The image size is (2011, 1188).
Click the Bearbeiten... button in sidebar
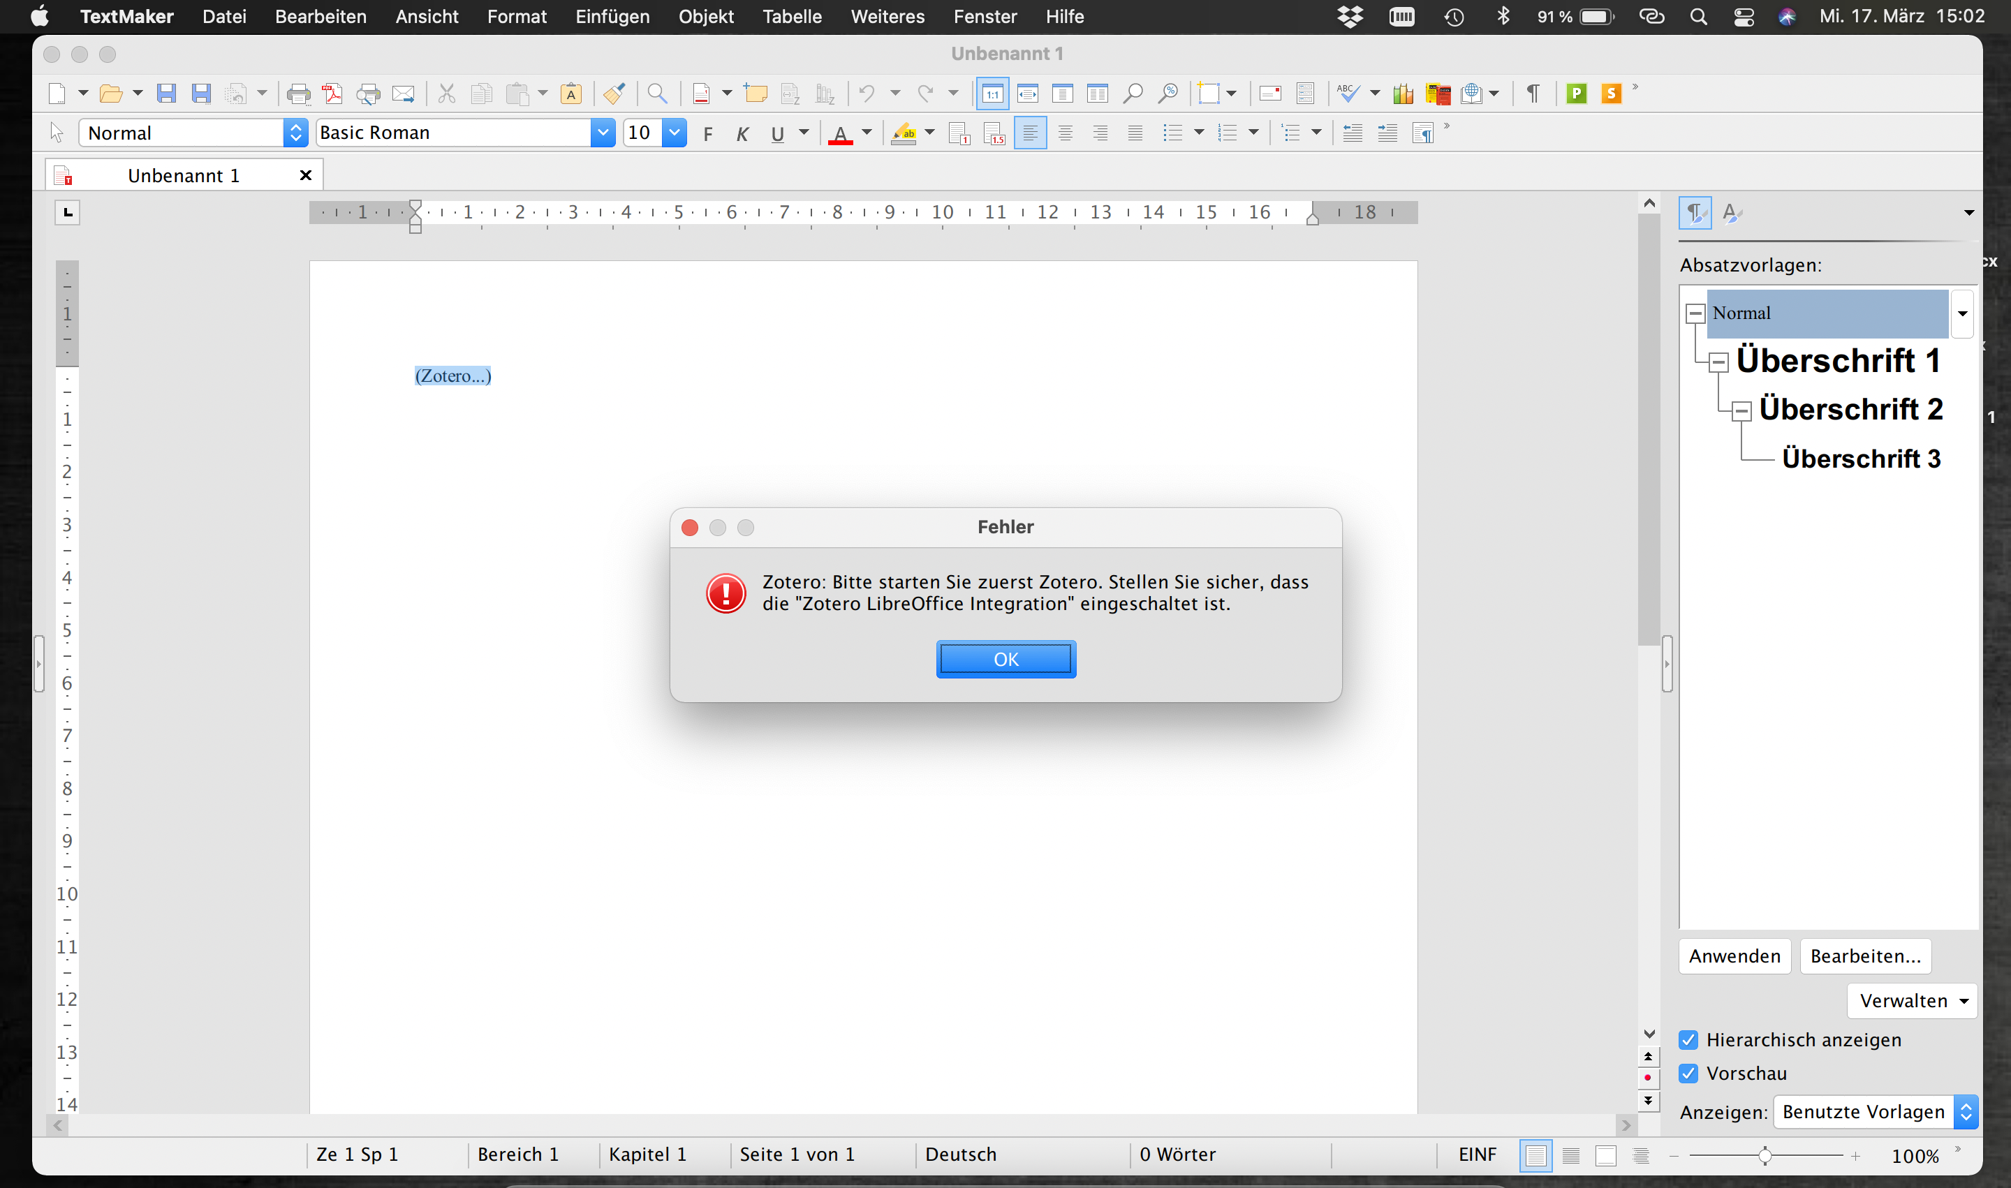click(x=1865, y=956)
